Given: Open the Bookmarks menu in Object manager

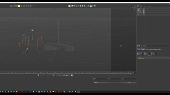Looking at the screenshot, I should (151, 7).
